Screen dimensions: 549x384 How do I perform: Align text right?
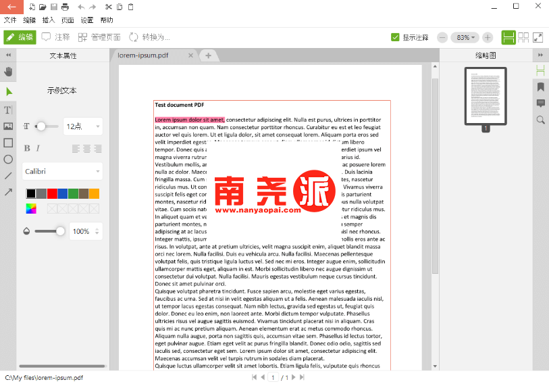[98, 149]
